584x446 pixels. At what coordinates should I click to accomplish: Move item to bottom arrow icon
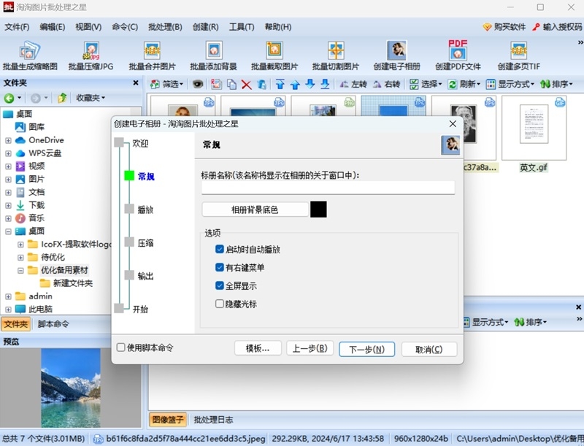pyautogui.click(x=325, y=85)
